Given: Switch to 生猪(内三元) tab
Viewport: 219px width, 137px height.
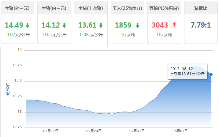Looking at the screenshot, I should (54, 8).
